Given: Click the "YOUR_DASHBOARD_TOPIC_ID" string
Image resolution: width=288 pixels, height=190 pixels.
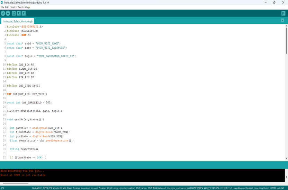Looking at the screenshot, I should tap(56, 56).
